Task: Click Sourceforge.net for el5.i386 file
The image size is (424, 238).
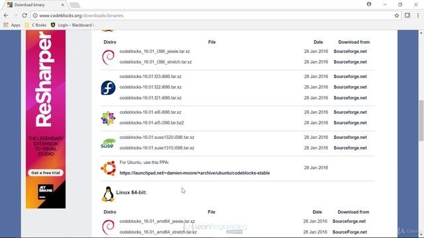Action: pyautogui.click(x=350, y=122)
